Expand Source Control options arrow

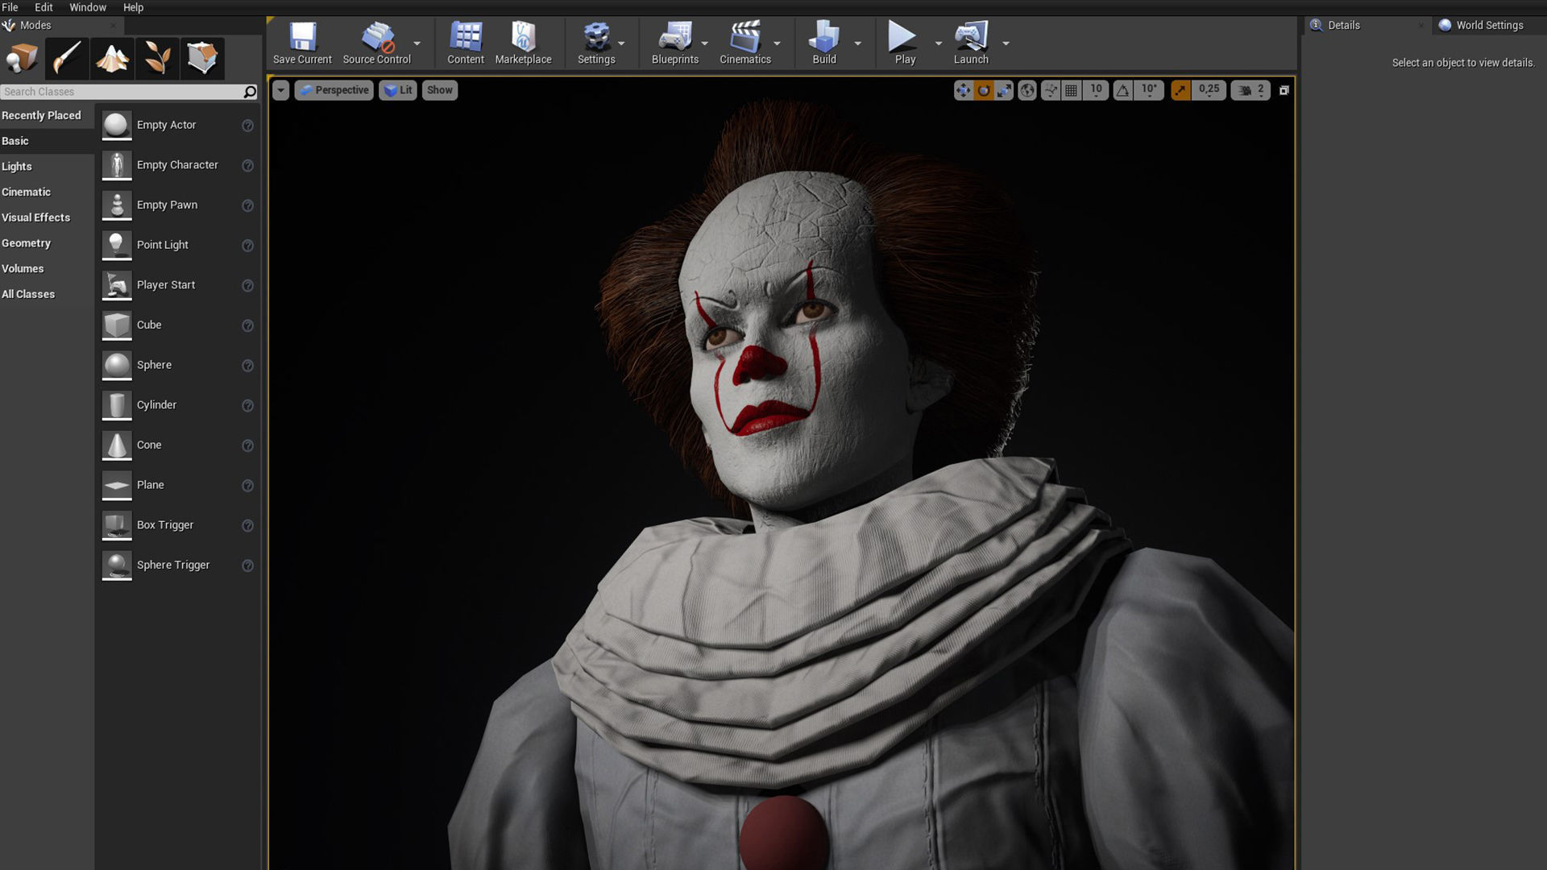417,43
